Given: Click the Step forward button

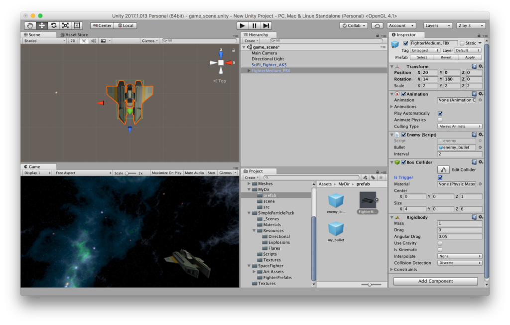Looking at the screenshot, I should pyautogui.click(x=266, y=25).
